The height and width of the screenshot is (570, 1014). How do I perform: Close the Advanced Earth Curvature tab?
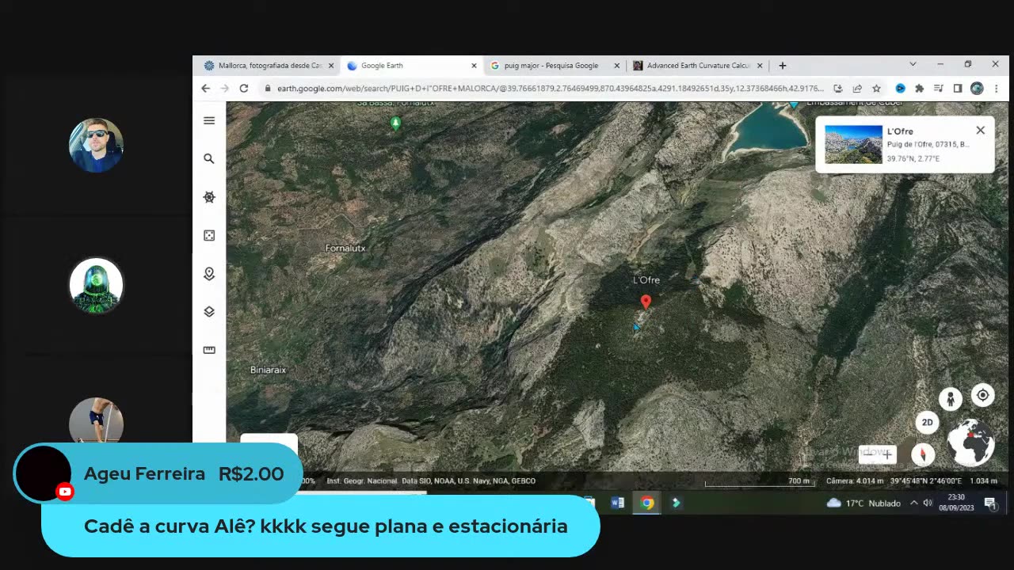760,66
